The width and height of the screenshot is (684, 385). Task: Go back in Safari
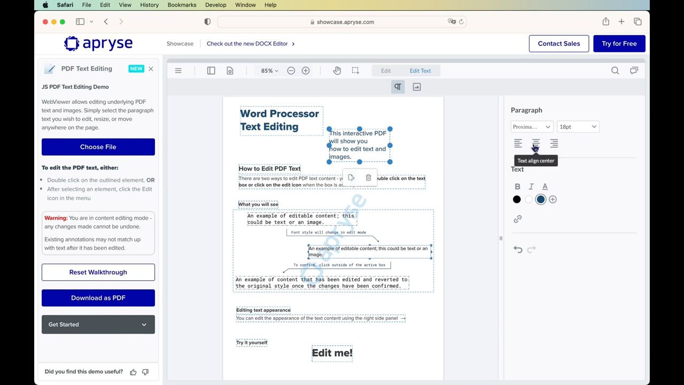[x=106, y=22]
